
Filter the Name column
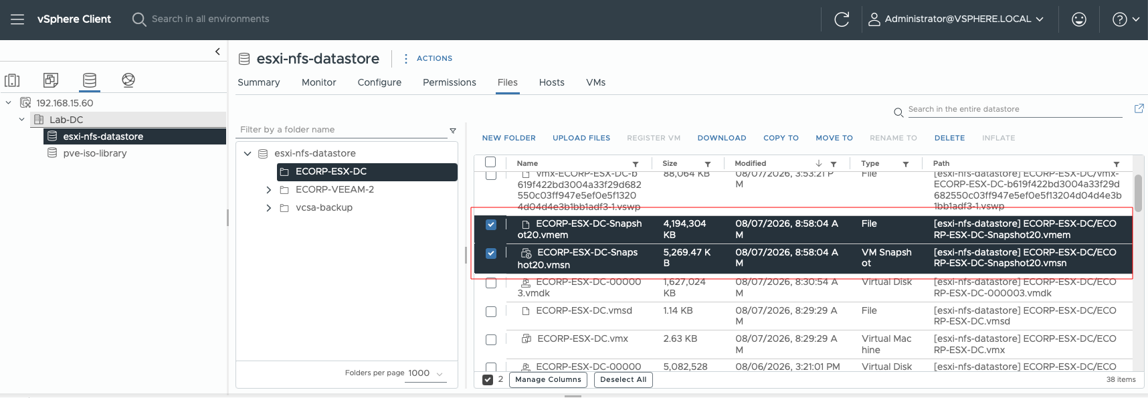pyautogui.click(x=636, y=164)
